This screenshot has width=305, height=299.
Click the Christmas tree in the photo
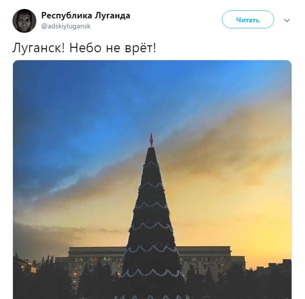click(152, 224)
